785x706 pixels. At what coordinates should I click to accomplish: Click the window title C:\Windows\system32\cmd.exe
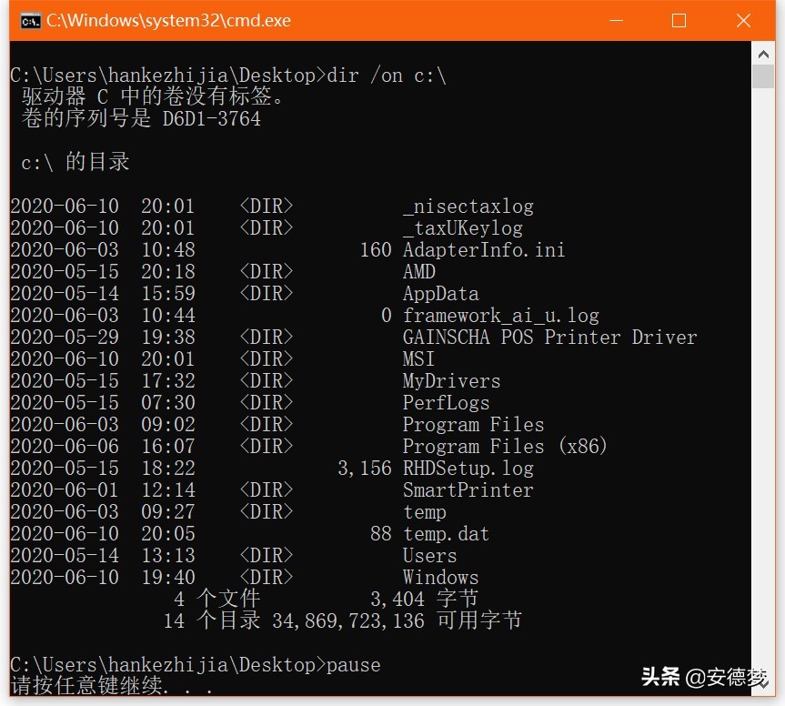coord(168,21)
